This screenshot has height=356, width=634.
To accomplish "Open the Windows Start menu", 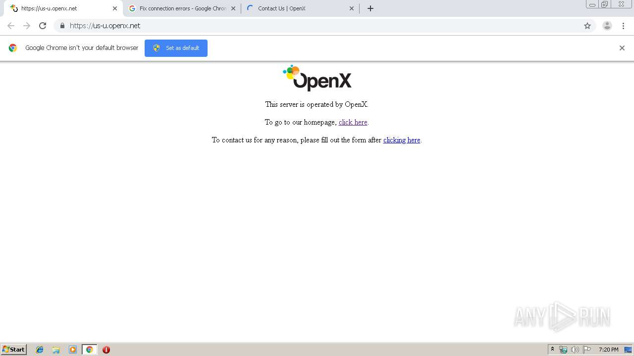I will [14, 350].
